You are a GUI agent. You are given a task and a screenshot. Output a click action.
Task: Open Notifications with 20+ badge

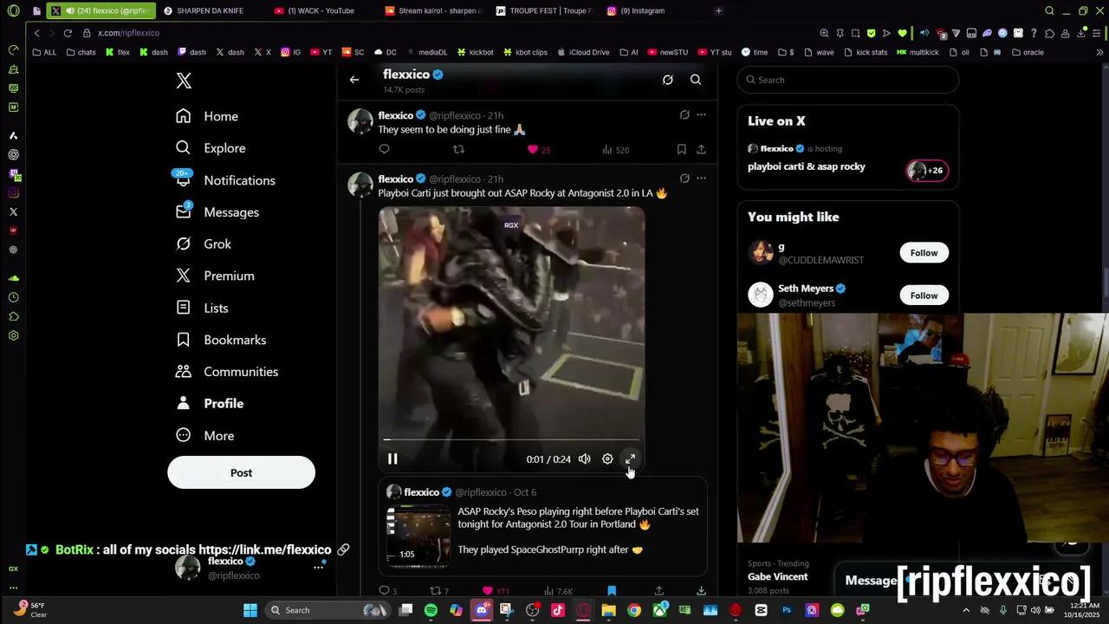pyautogui.click(x=225, y=180)
